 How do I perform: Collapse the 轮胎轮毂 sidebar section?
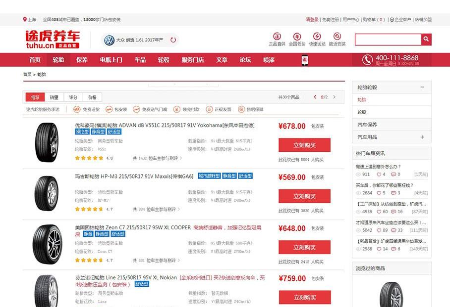click(422, 87)
